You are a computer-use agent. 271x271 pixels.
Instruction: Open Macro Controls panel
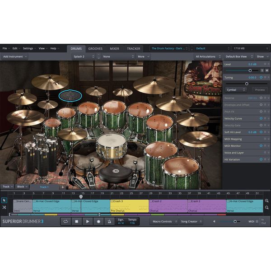[164, 221]
